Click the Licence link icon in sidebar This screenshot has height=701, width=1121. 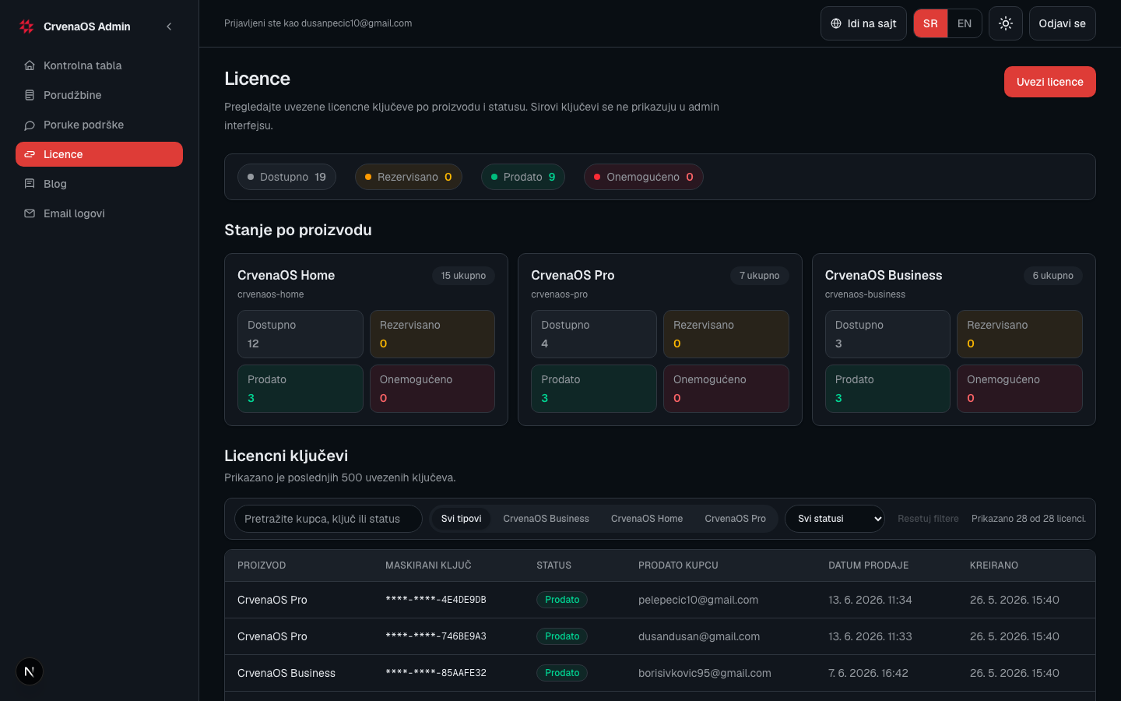[x=30, y=154]
